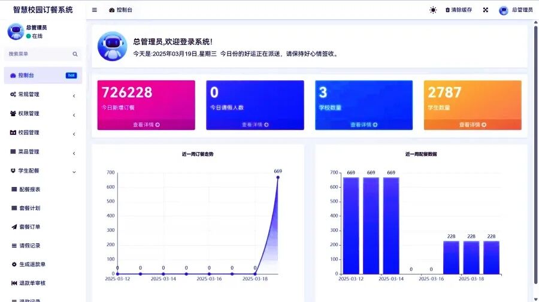Image resolution: width=539 pixels, height=302 pixels.
Task: Click the 2787 student count
Action: [x=444, y=92]
